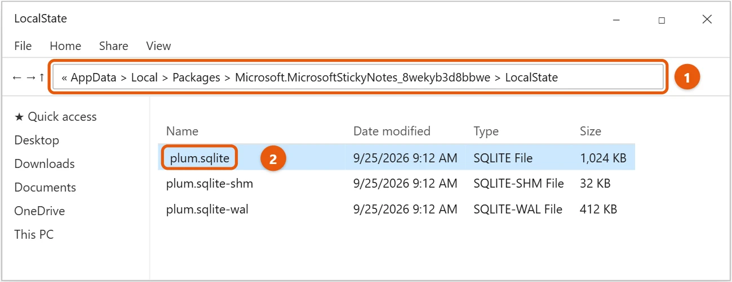The image size is (732, 282).
Task: Click the SQLITE File type cell
Action: (x=503, y=158)
